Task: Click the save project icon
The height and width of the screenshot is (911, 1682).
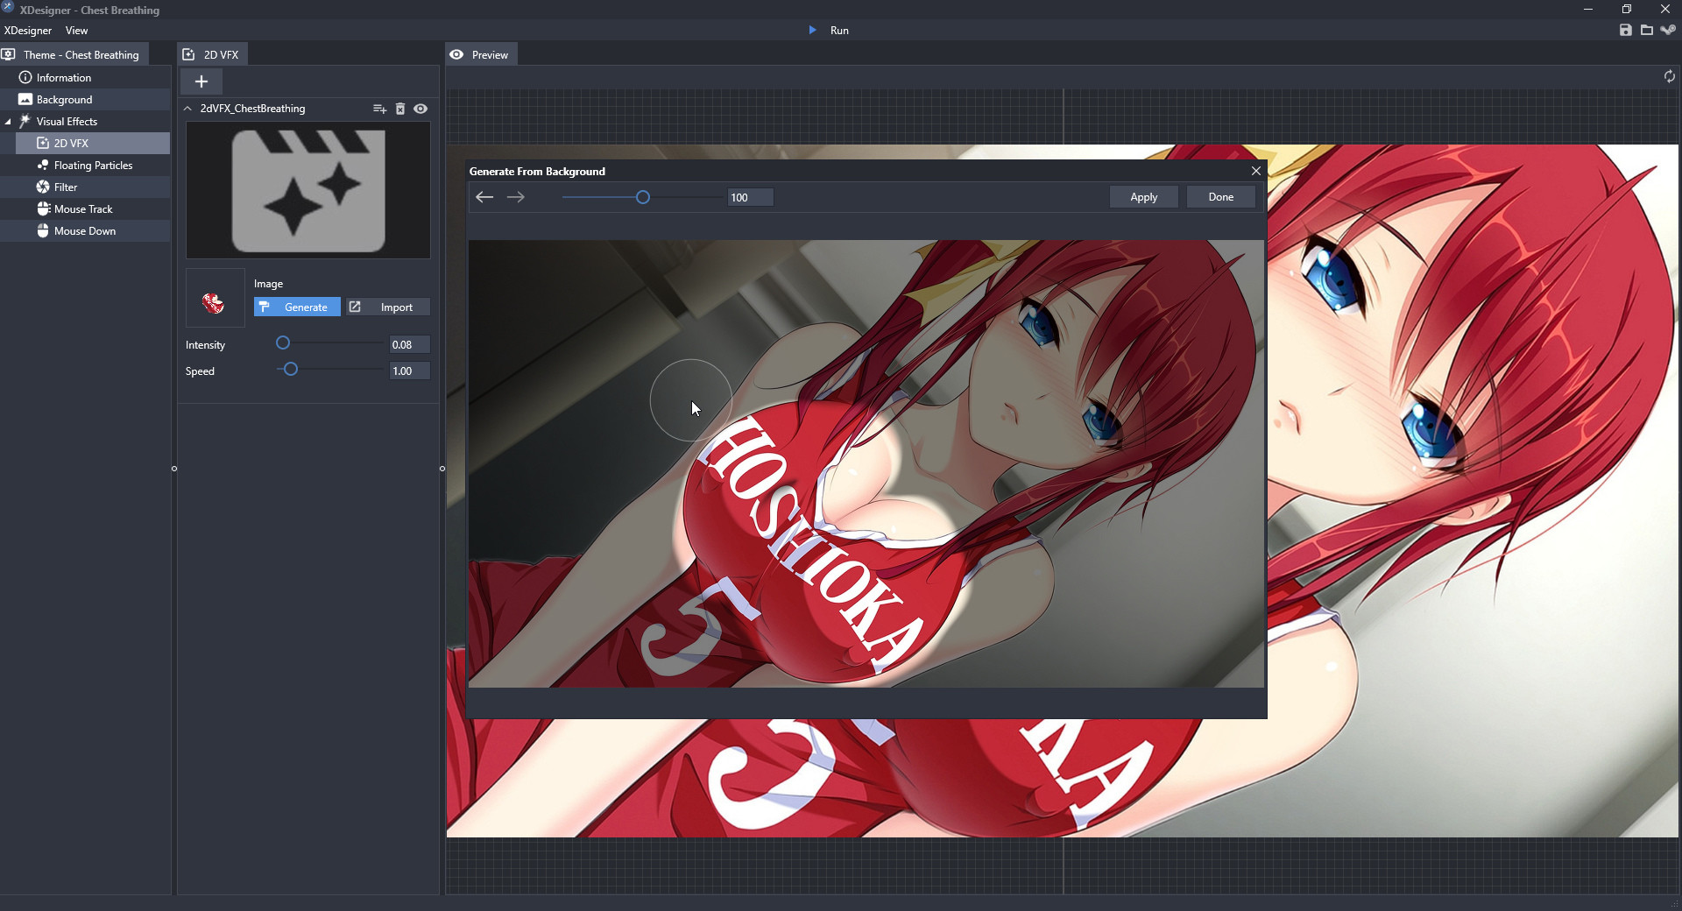Action: [x=1627, y=30]
